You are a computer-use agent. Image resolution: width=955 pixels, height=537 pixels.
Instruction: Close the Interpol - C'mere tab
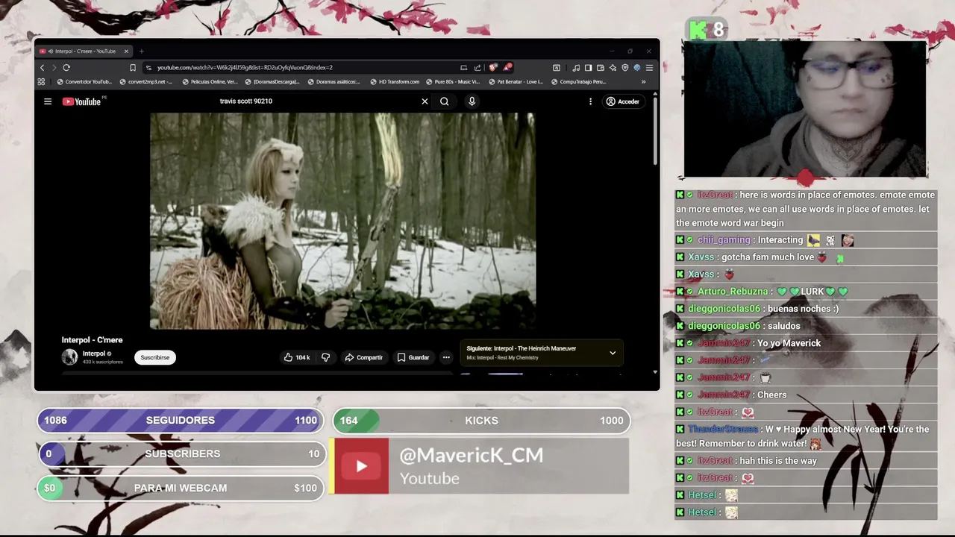126,51
